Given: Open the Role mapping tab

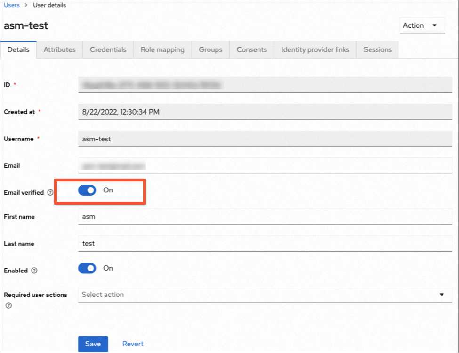Looking at the screenshot, I should pos(162,50).
